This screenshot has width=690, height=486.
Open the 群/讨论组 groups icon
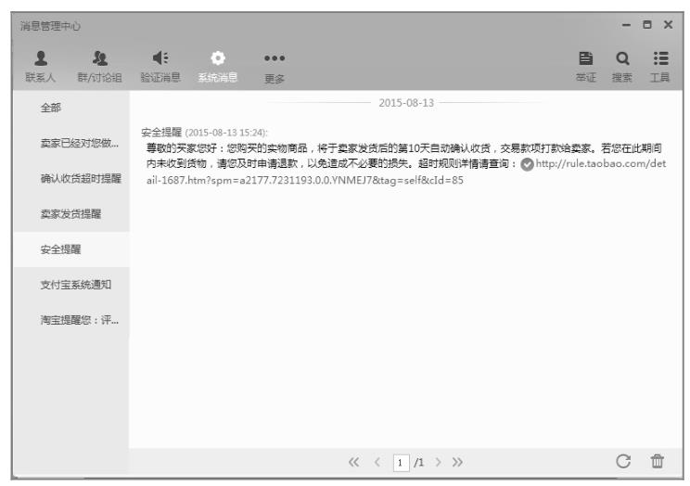100,58
